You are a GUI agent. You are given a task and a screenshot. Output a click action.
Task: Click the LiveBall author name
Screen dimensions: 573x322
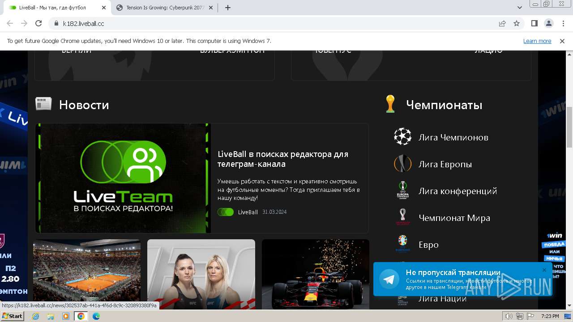click(248, 212)
